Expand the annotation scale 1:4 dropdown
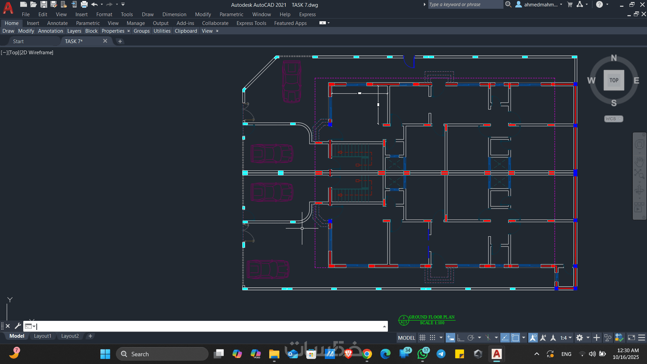The image size is (647, 364). 570,338
